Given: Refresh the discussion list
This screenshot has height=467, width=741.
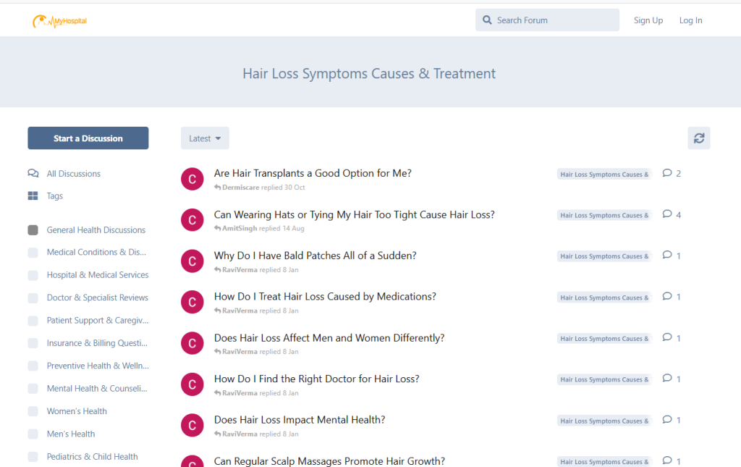Looking at the screenshot, I should pos(698,138).
